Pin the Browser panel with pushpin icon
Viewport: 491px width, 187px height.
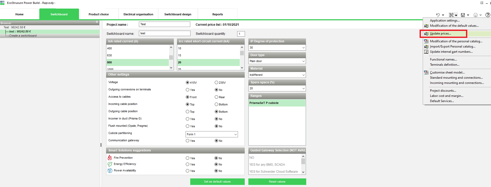pos(97,22)
